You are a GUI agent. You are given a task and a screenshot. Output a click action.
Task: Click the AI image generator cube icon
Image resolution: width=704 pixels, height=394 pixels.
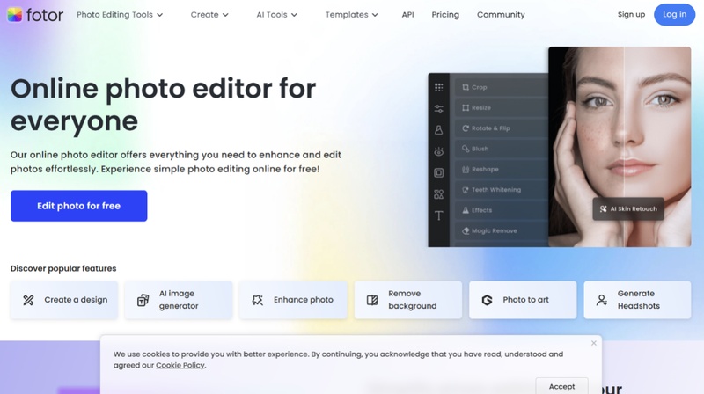coord(143,300)
